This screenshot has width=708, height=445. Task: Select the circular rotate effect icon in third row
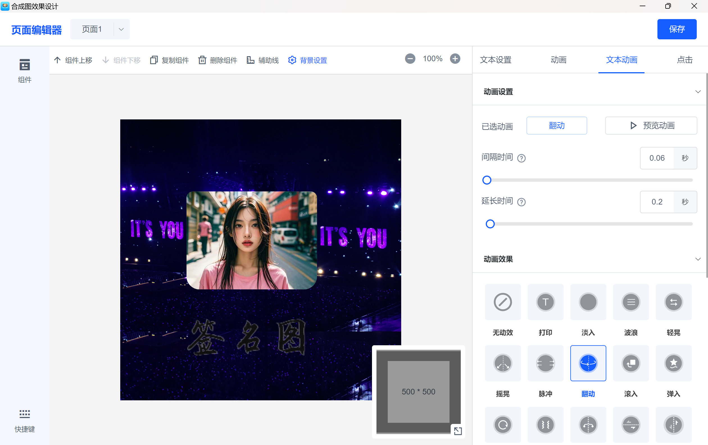503,425
